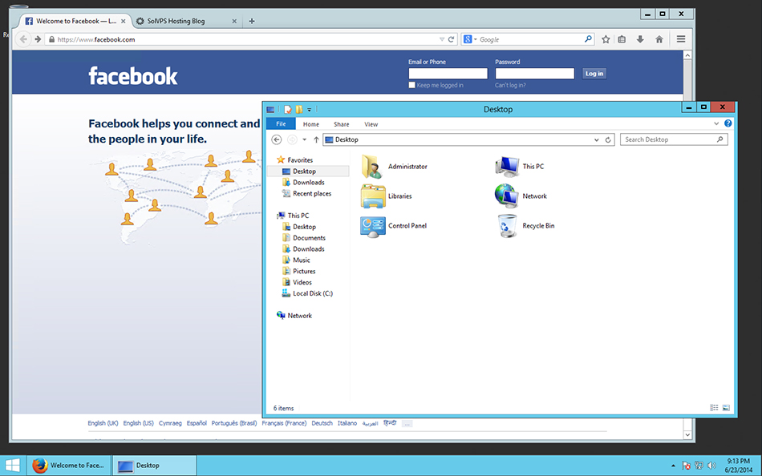Expand Explorer address bar dropdown
This screenshot has width=762, height=476.
[x=596, y=140]
